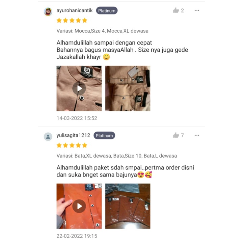
Task: View the photo of packaged bata shirts
Action: [x=128, y=206]
